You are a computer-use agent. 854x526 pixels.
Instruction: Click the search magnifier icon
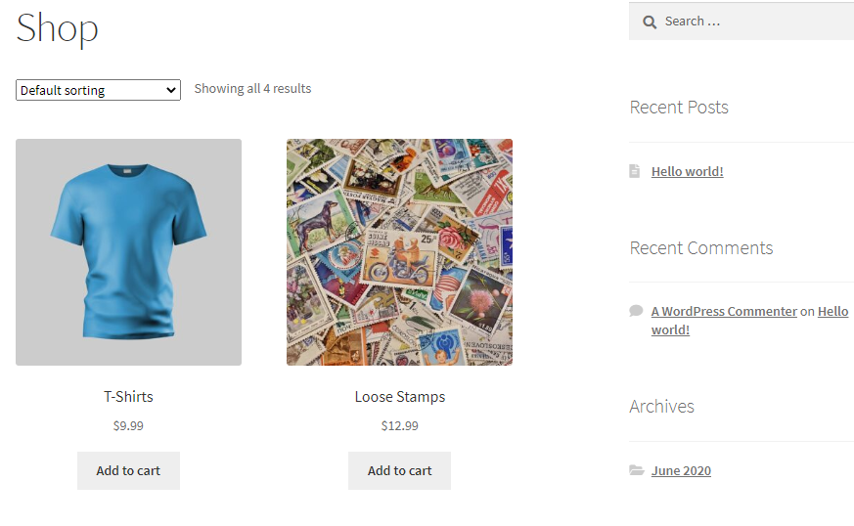[x=649, y=22]
